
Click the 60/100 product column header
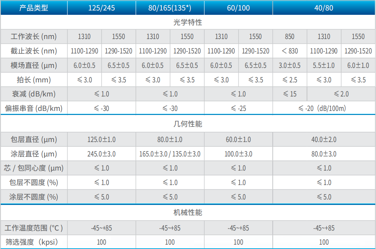tap(238, 8)
